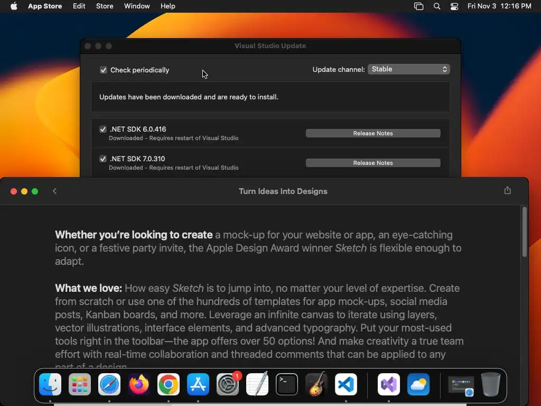The width and height of the screenshot is (541, 406).
Task: Open Spotlight search in the menu bar
Action: coord(437,6)
